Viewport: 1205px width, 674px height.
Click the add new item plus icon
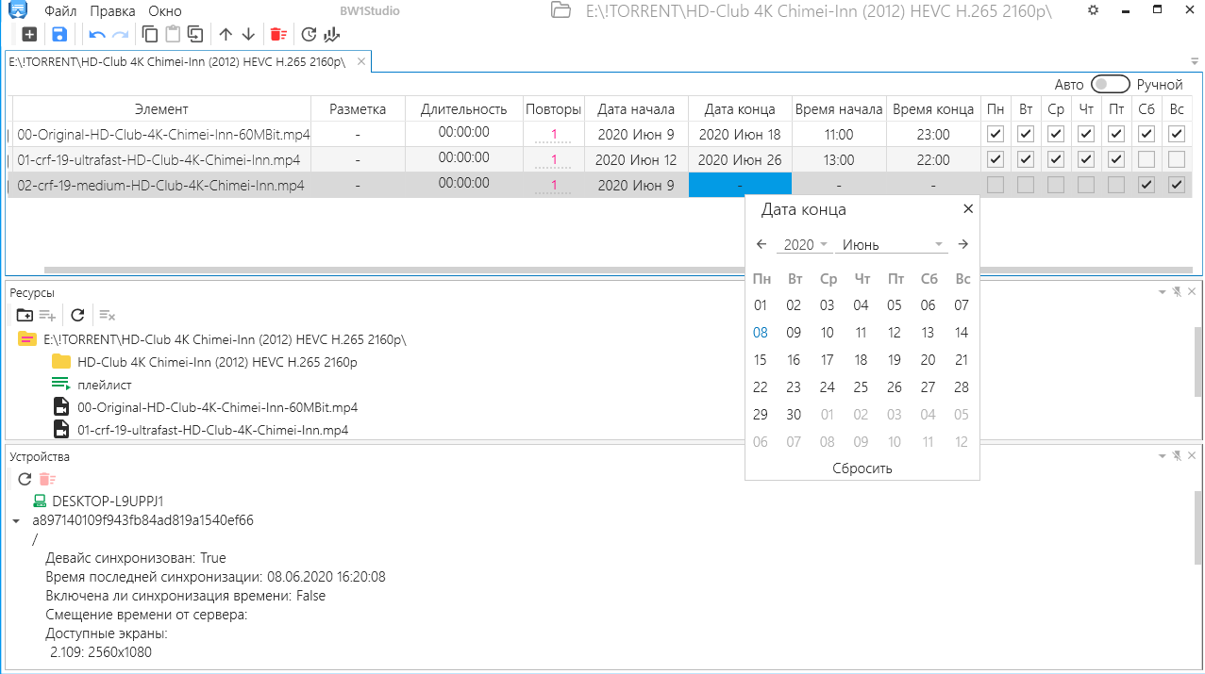(x=29, y=35)
